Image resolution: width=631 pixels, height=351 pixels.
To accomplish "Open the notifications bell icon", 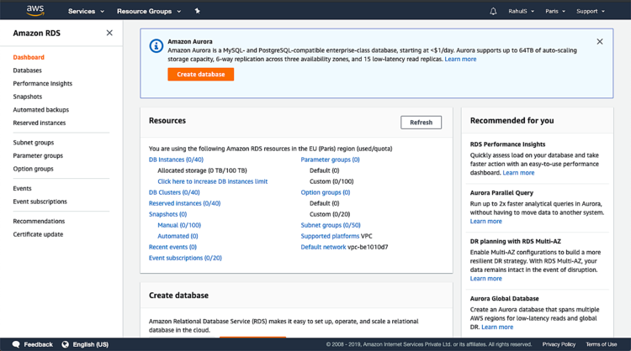I will tap(493, 11).
